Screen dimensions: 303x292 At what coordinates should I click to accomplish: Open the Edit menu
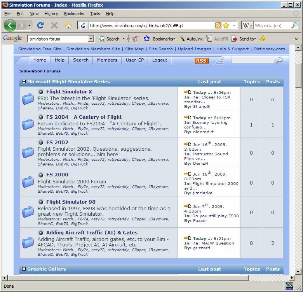coord(20,14)
